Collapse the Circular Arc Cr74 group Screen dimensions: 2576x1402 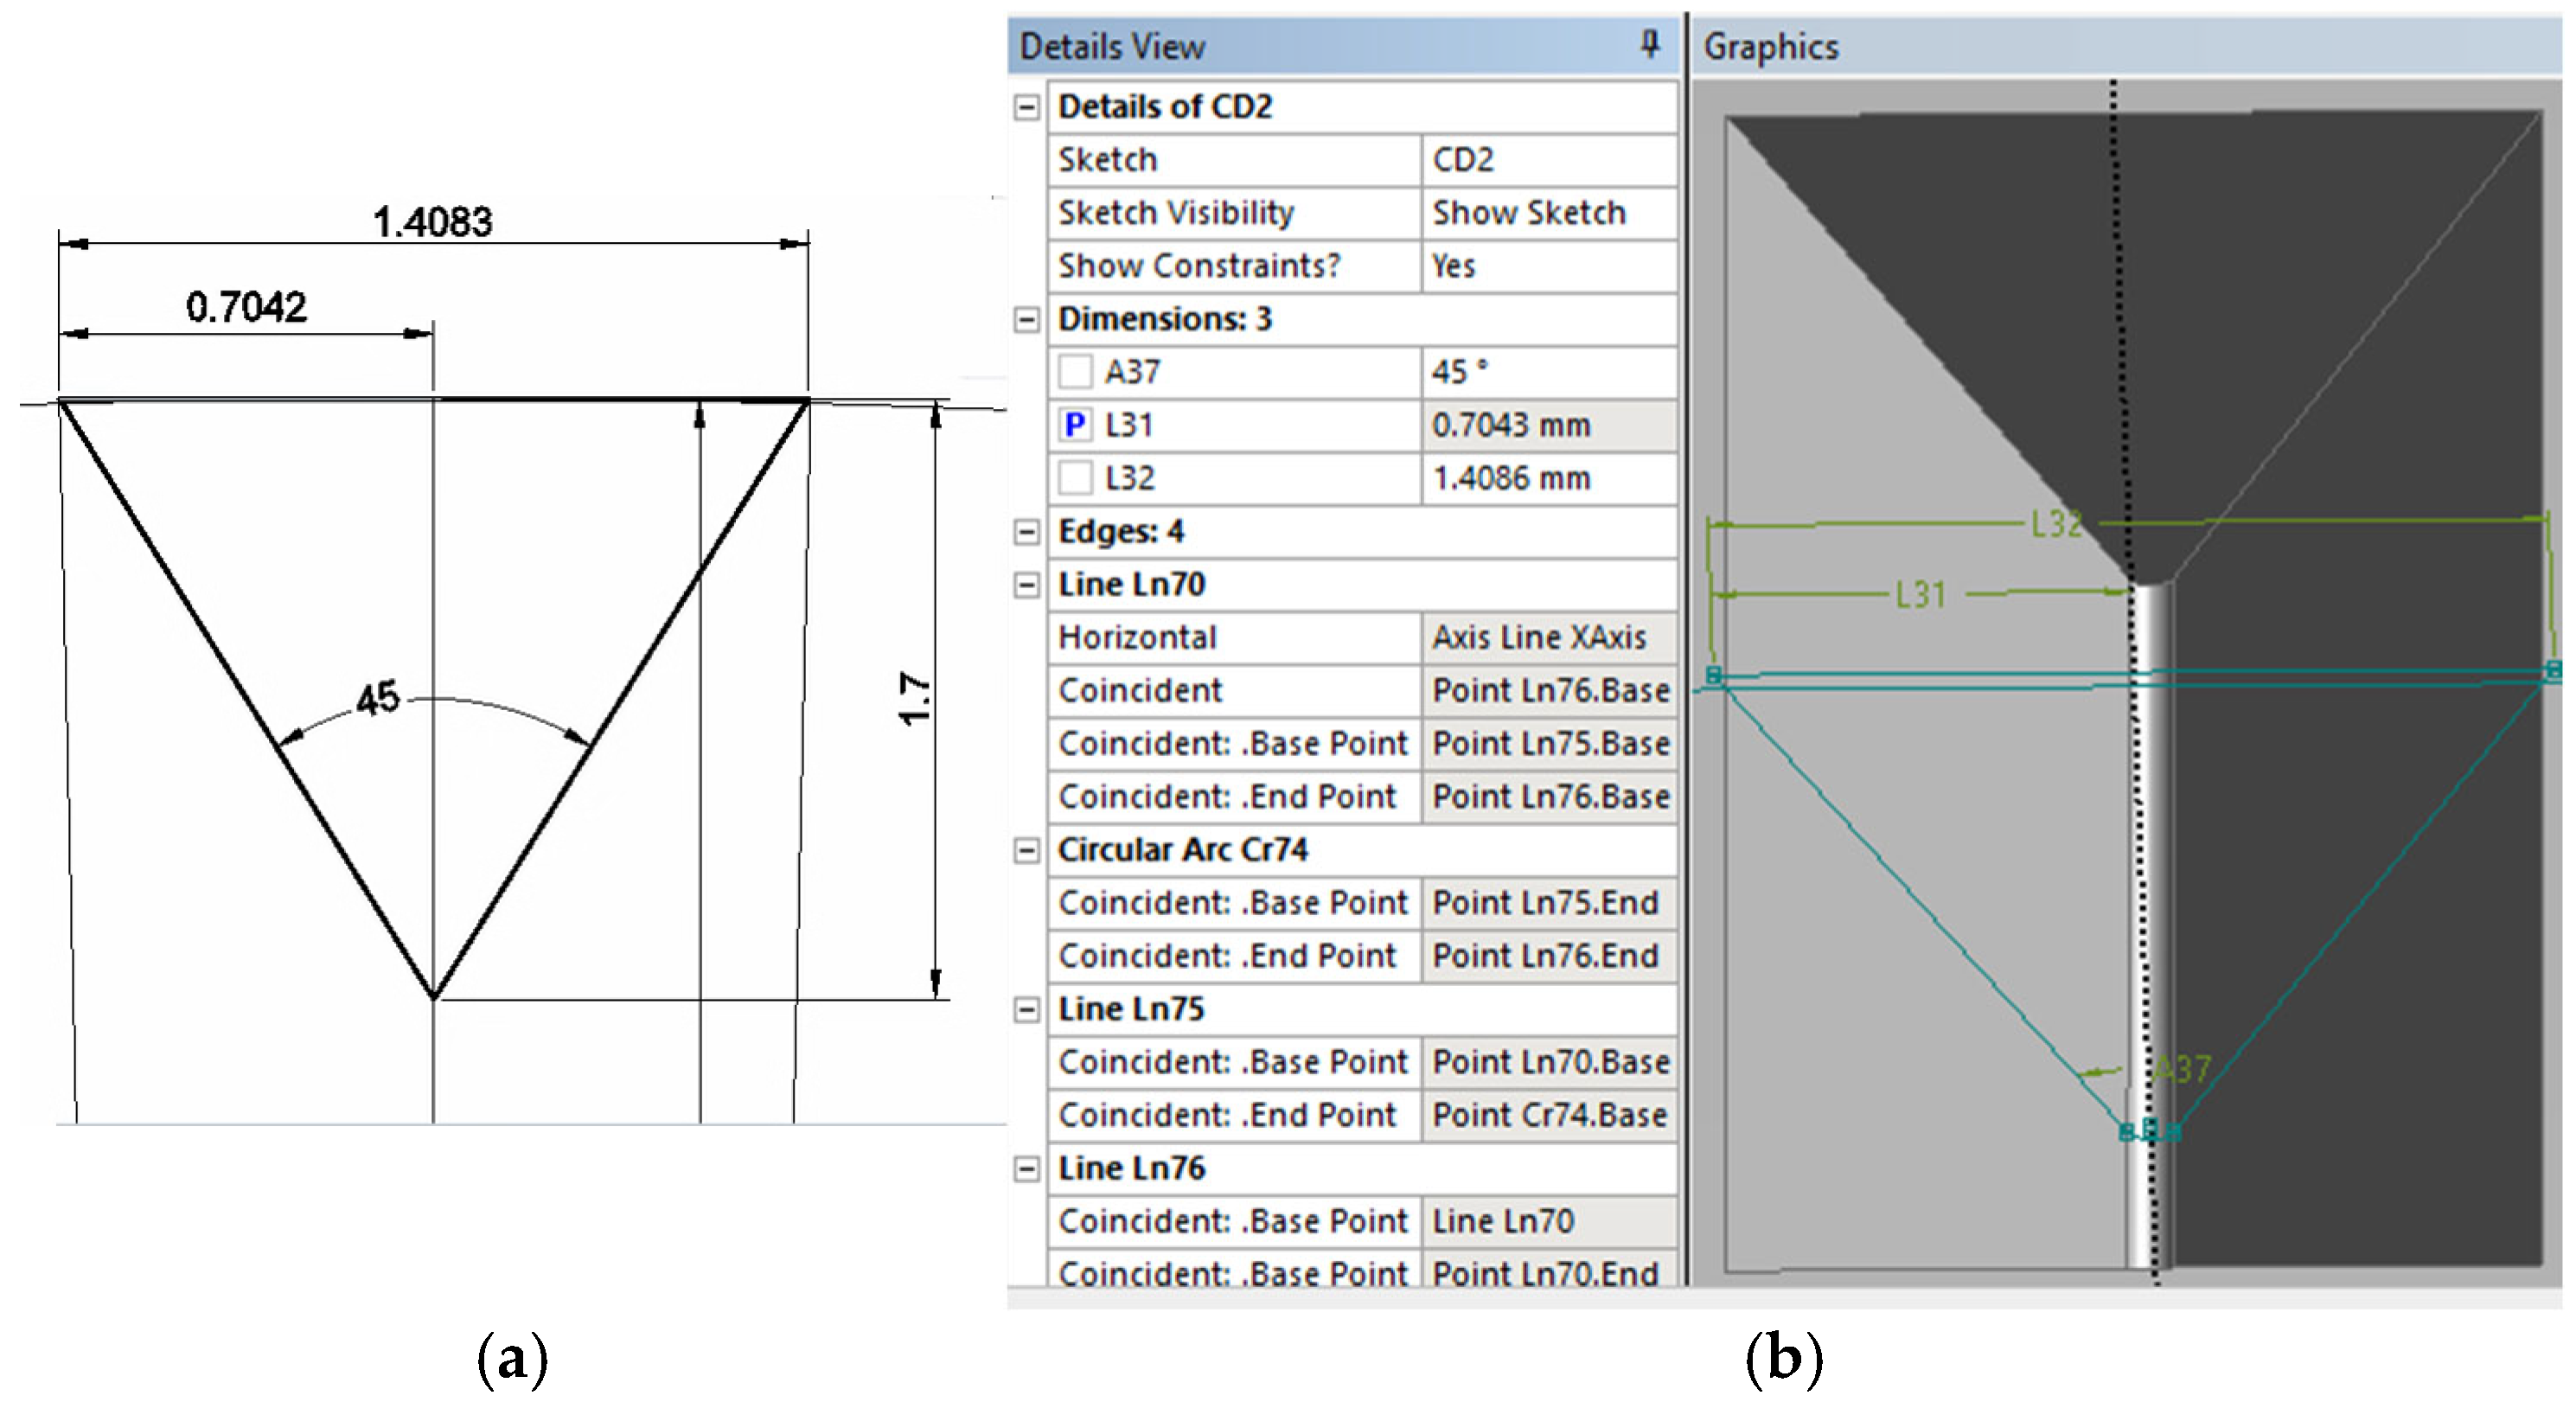[1026, 850]
